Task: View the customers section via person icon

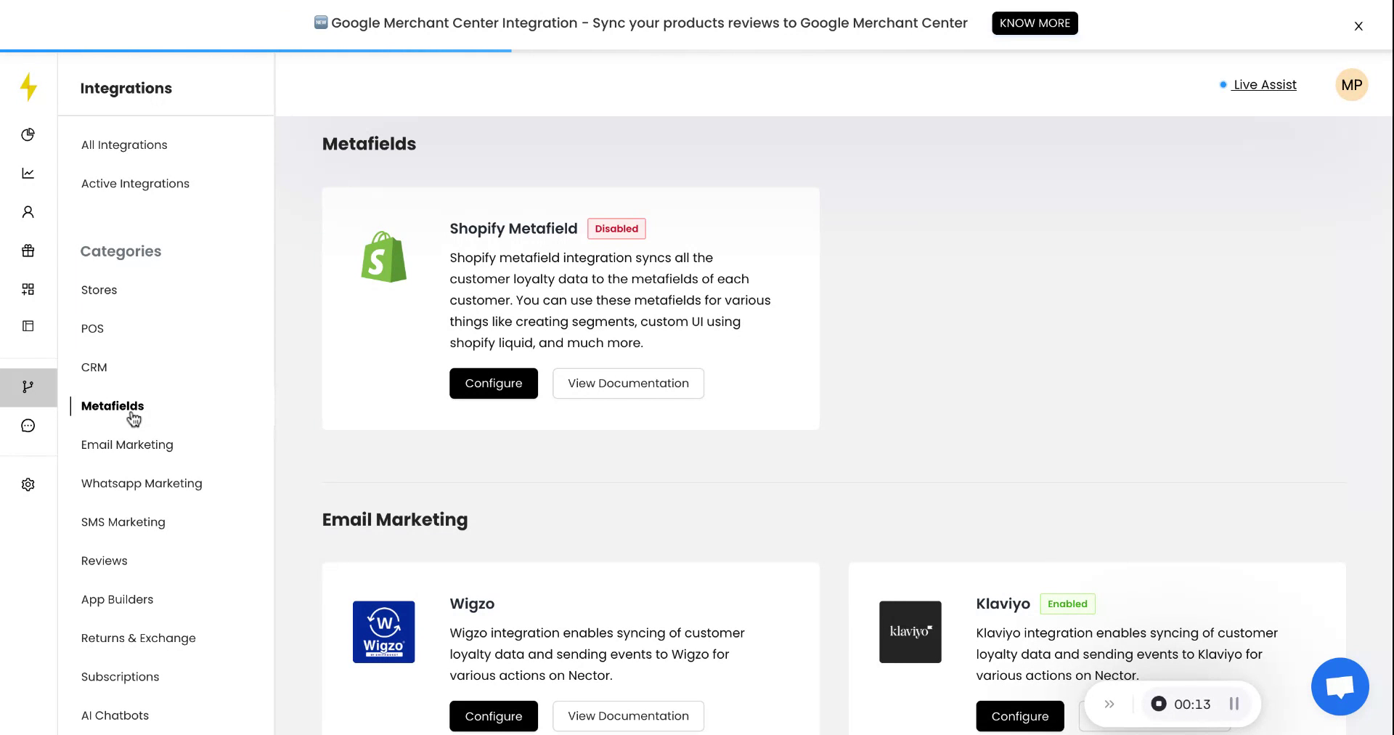Action: (28, 211)
